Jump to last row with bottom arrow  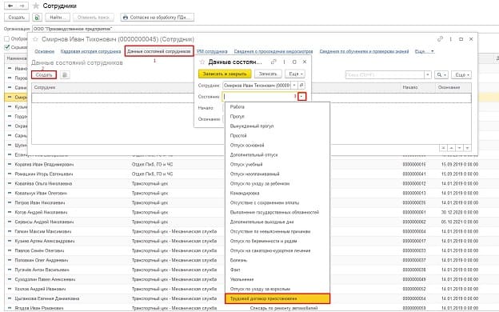point(467,148)
